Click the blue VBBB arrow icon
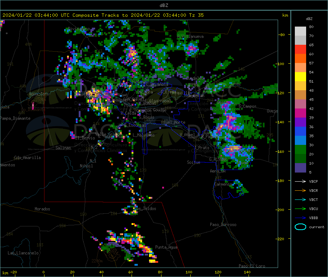 pos(300,218)
